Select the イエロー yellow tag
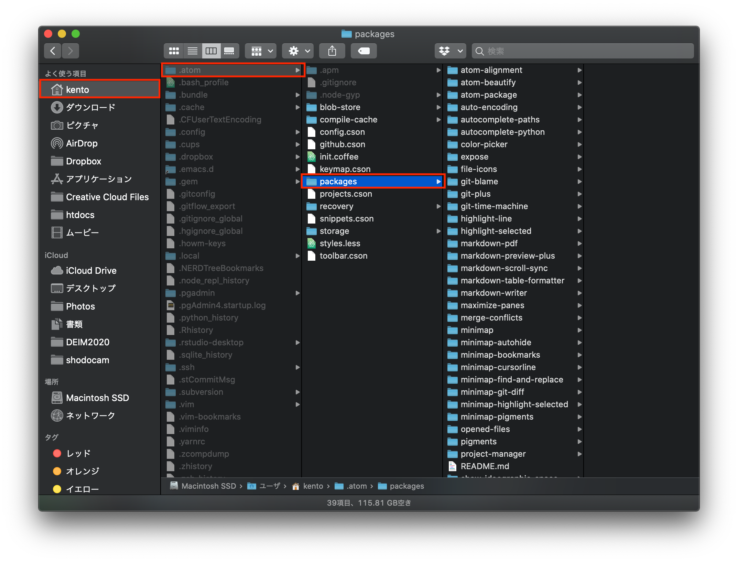This screenshot has width=738, height=562. [100, 489]
